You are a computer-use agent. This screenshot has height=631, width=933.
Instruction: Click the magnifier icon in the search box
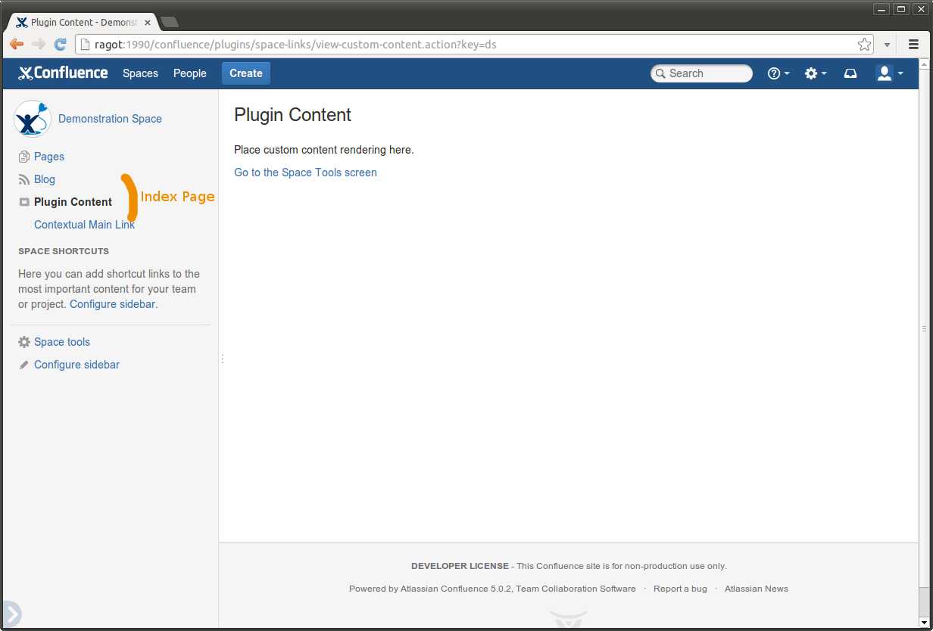661,73
